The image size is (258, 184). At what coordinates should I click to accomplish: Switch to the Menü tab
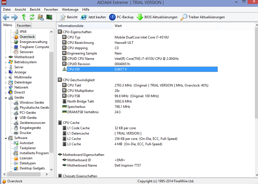(x=8, y=25)
